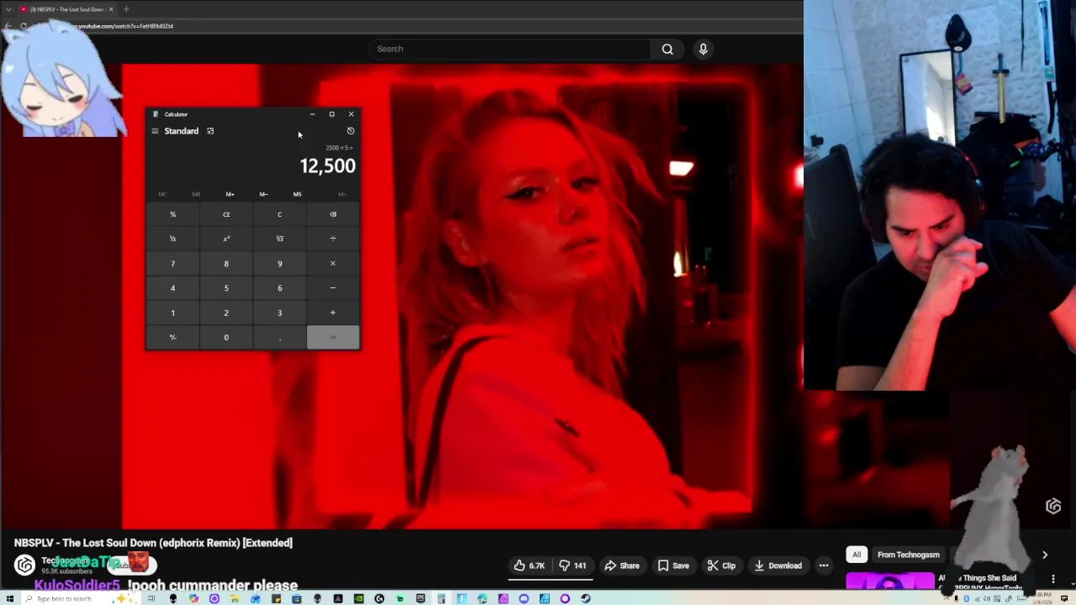Click digit 5 on the Calculator
The height and width of the screenshot is (605, 1076).
click(226, 288)
